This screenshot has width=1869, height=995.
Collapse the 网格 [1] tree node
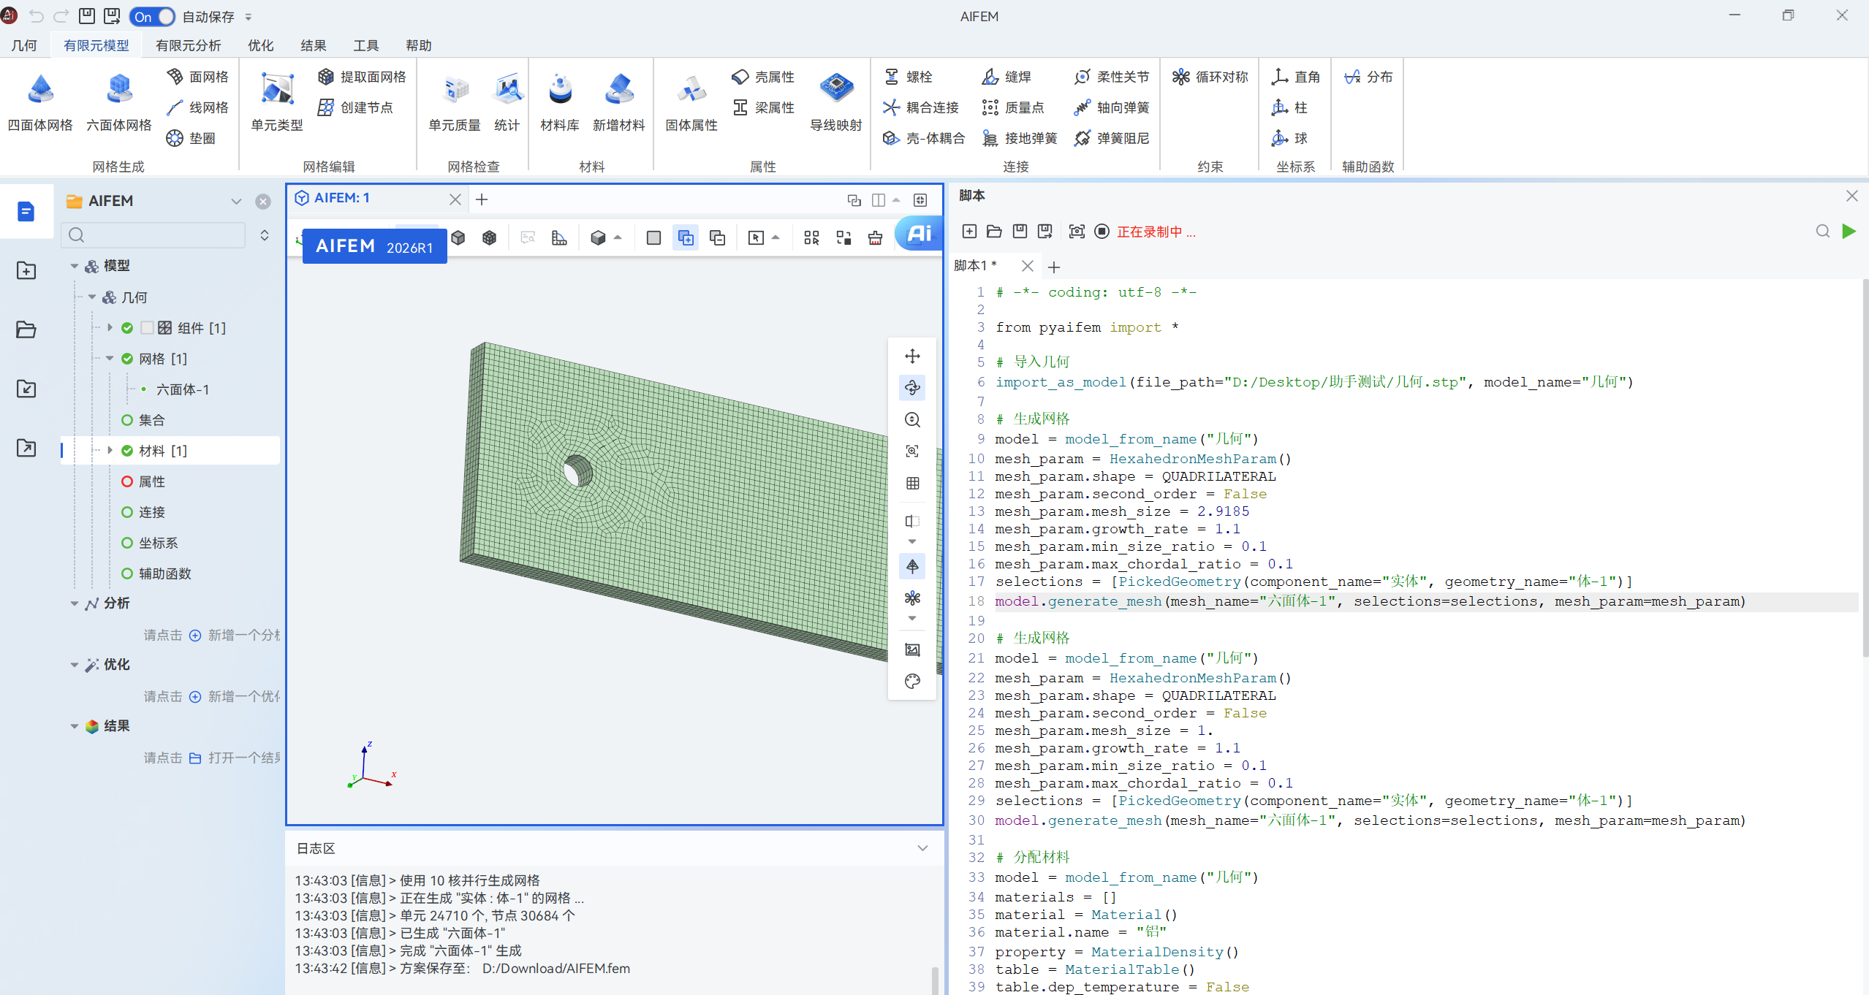(x=110, y=359)
